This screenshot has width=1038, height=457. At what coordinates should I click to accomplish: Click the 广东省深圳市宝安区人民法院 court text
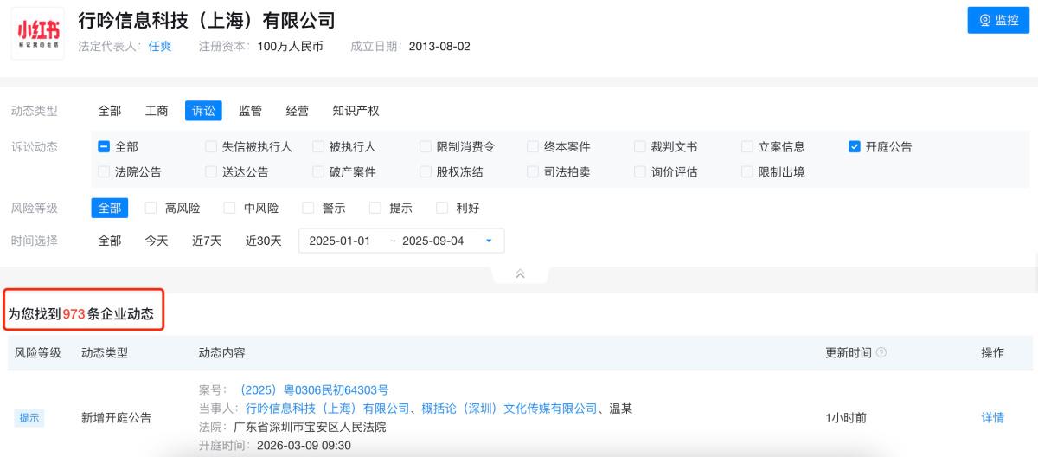(x=310, y=428)
